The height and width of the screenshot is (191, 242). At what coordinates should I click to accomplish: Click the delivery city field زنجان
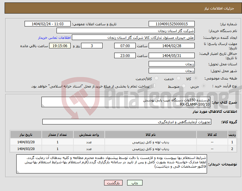(171, 71)
